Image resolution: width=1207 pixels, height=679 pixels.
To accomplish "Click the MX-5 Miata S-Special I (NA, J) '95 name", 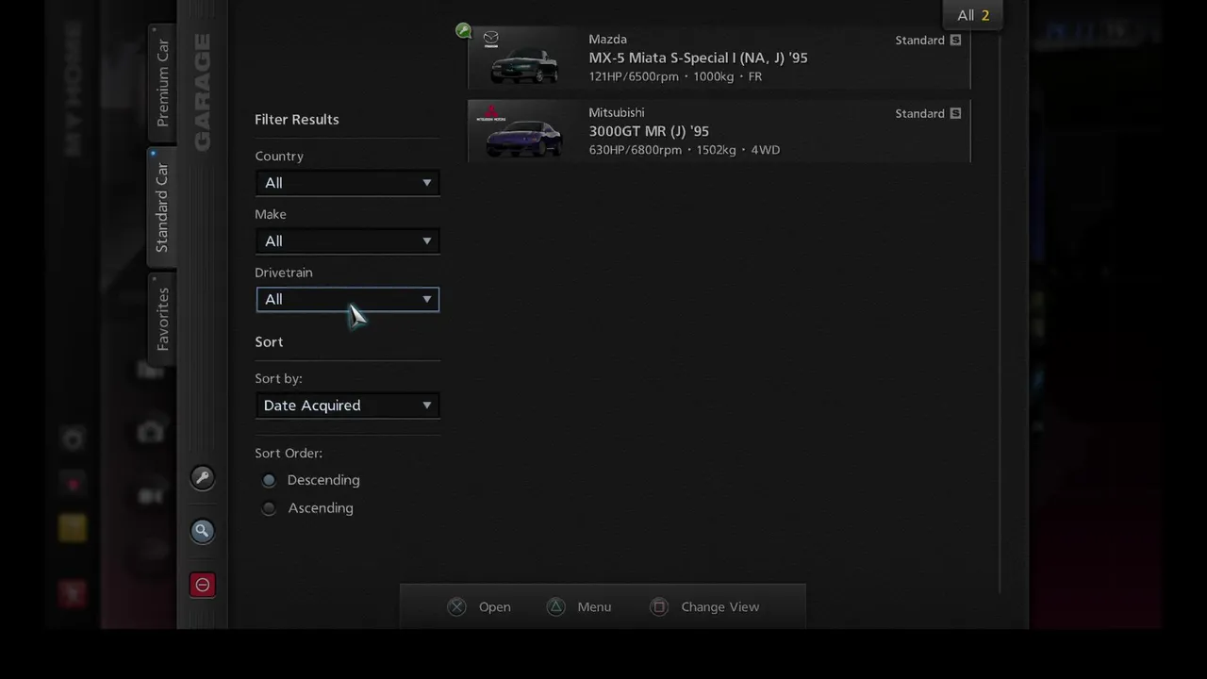I will pyautogui.click(x=698, y=58).
